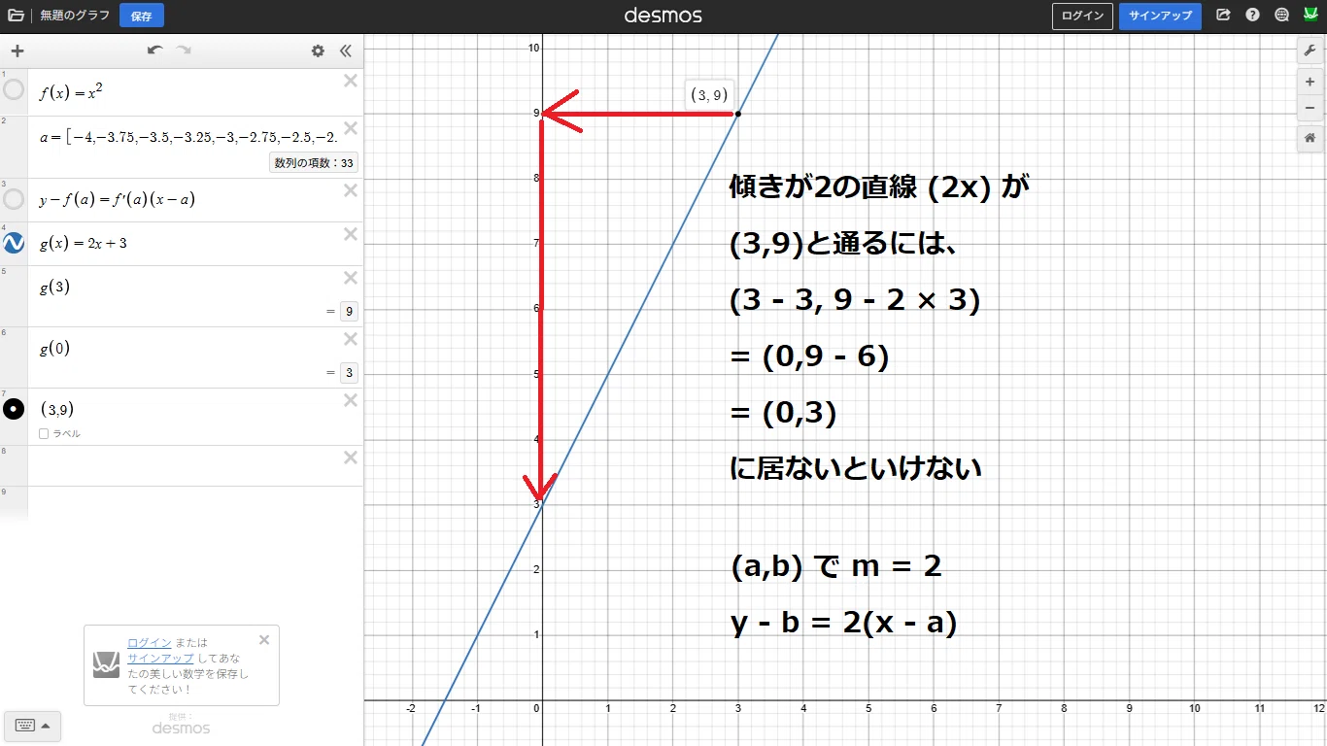Click the 数列の項数：33 badge
The width and height of the screenshot is (1327, 746).
point(314,163)
